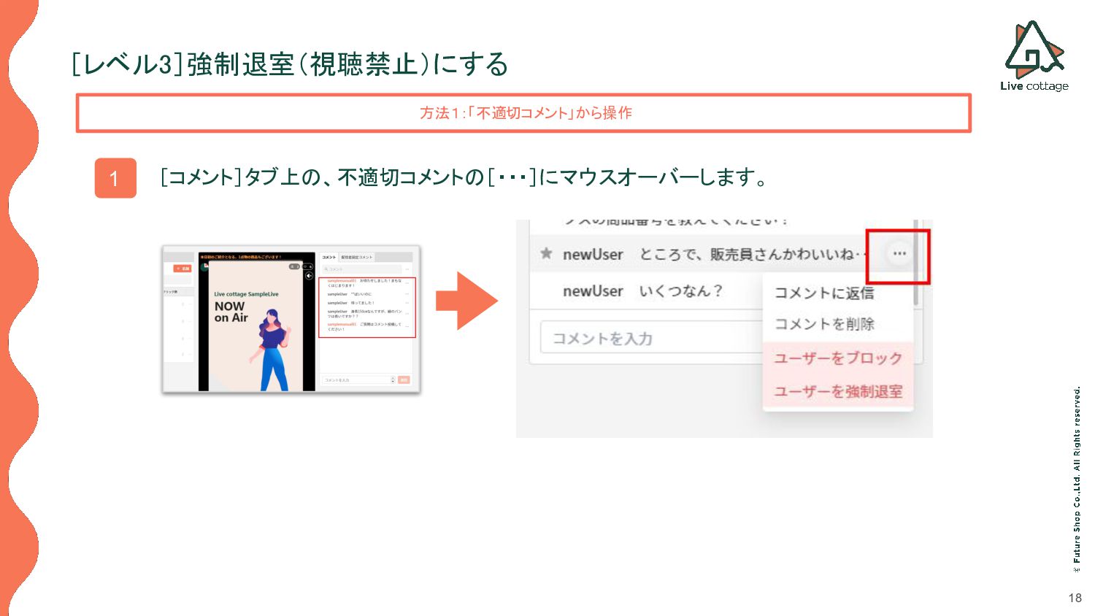Image resolution: width=1095 pixels, height=616 pixels.
Task: Open the '配信者固定コメント' tab in the small screenshot
Action: pos(357,257)
